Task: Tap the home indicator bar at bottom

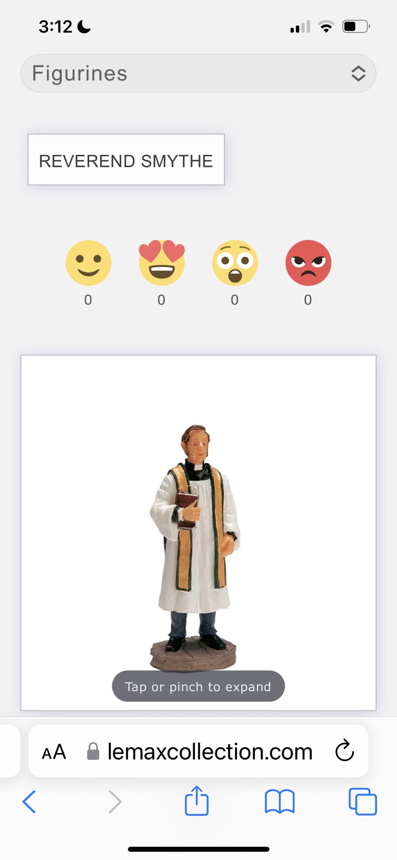Action: click(x=198, y=849)
